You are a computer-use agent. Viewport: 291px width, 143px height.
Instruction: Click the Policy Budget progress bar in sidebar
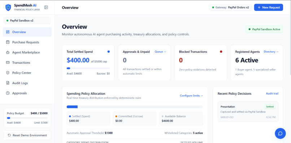[27, 118]
